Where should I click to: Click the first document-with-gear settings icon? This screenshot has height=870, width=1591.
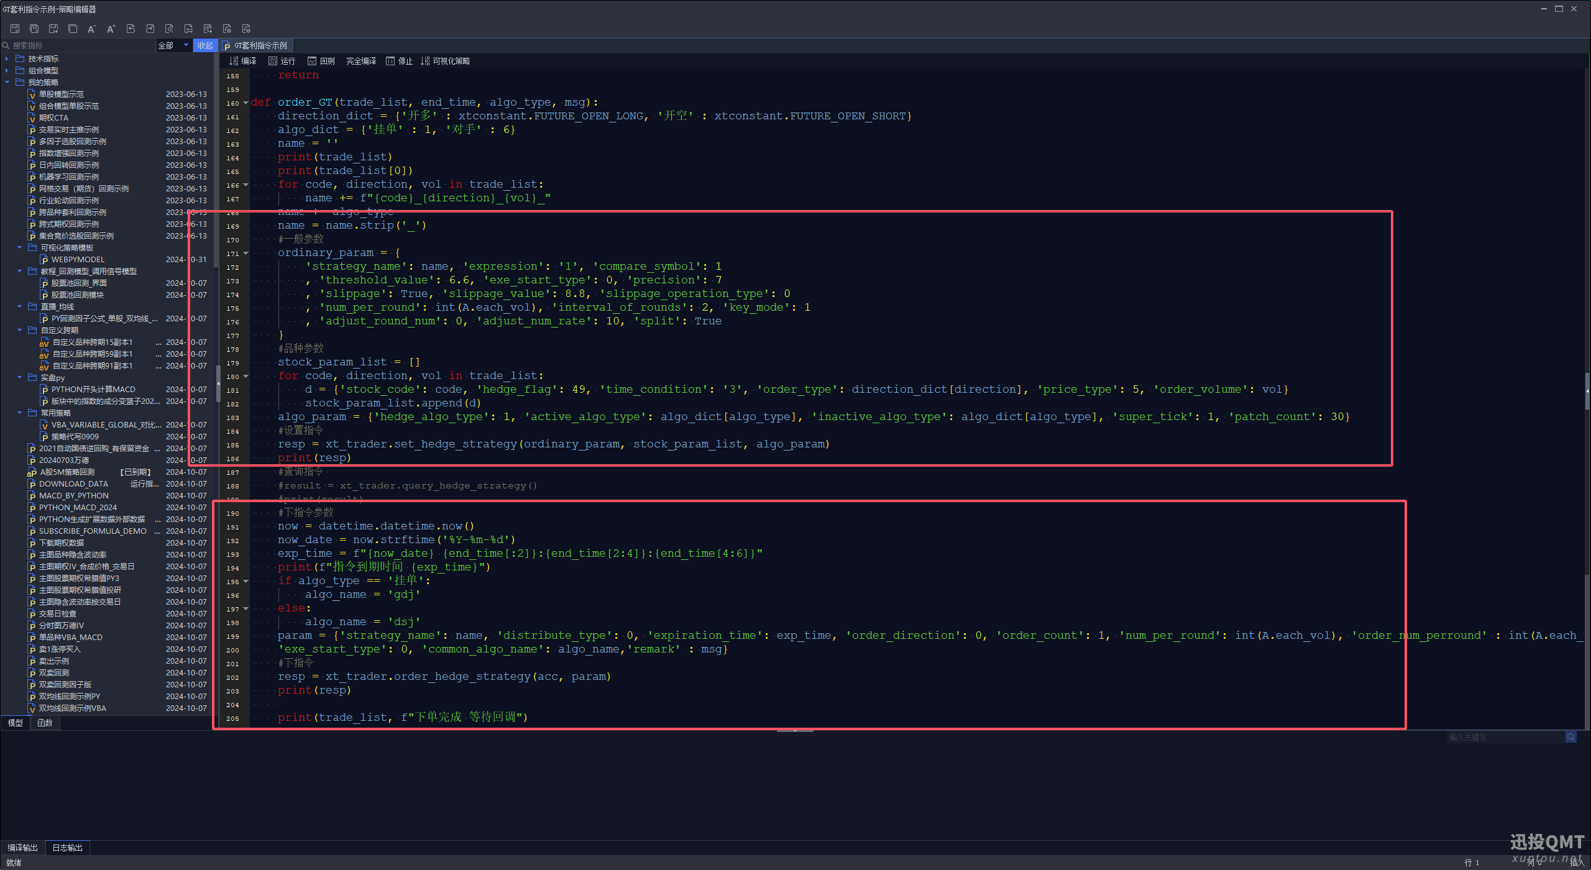tap(227, 29)
